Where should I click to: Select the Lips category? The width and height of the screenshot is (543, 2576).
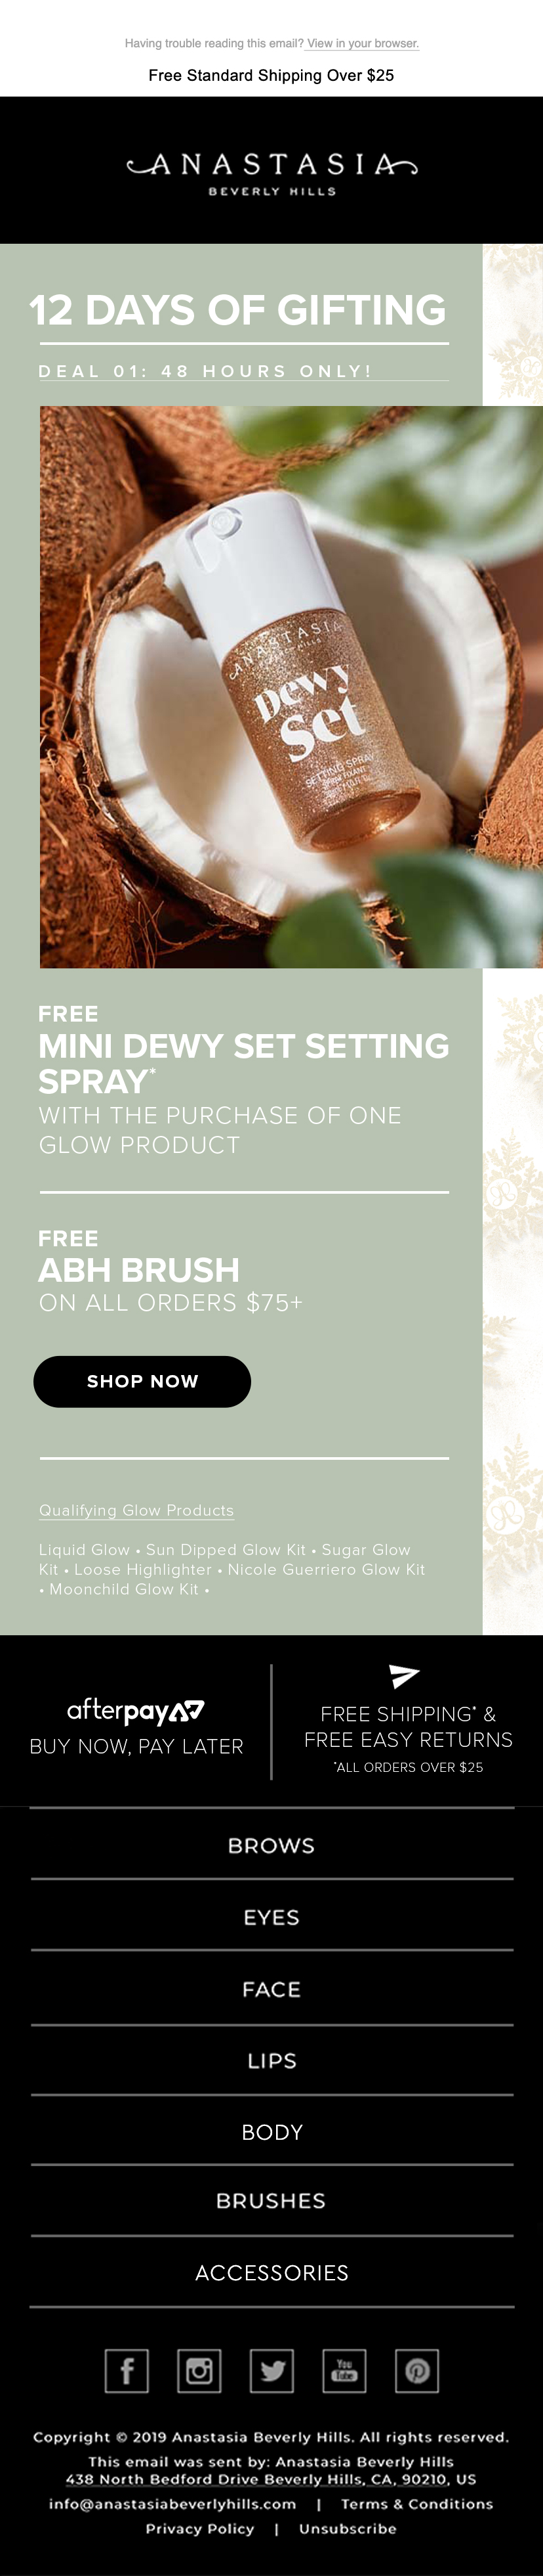271,2061
